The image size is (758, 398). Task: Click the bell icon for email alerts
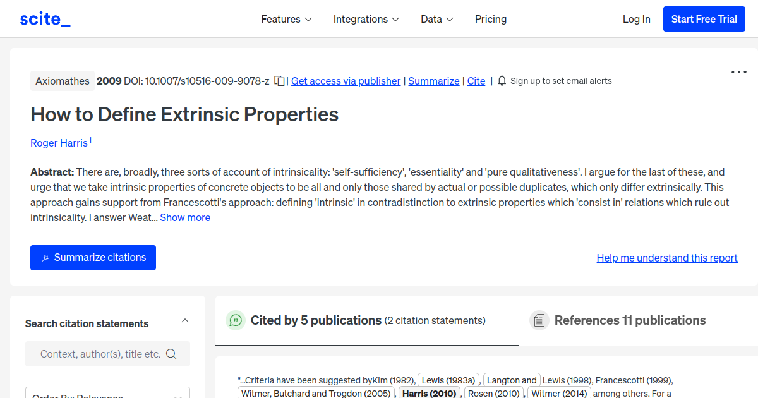tap(502, 81)
